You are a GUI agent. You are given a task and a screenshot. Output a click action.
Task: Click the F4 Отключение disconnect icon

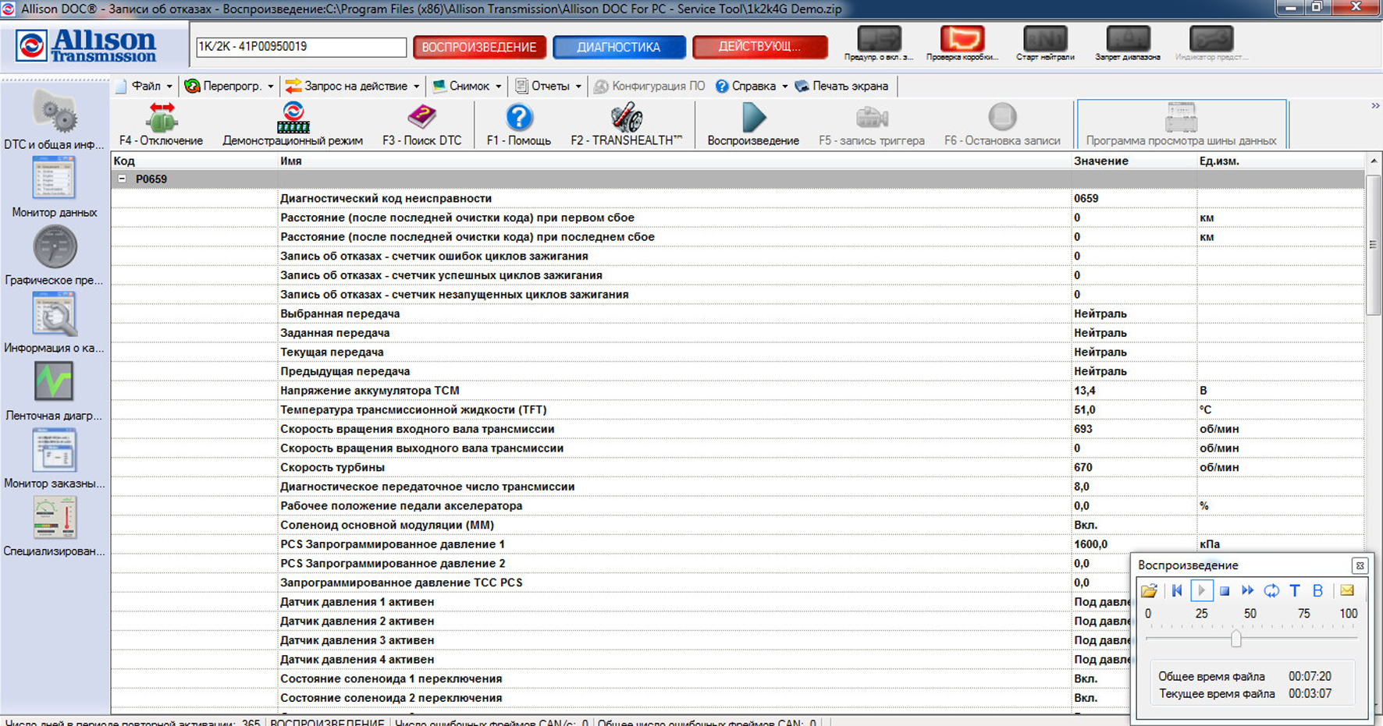tap(161, 119)
